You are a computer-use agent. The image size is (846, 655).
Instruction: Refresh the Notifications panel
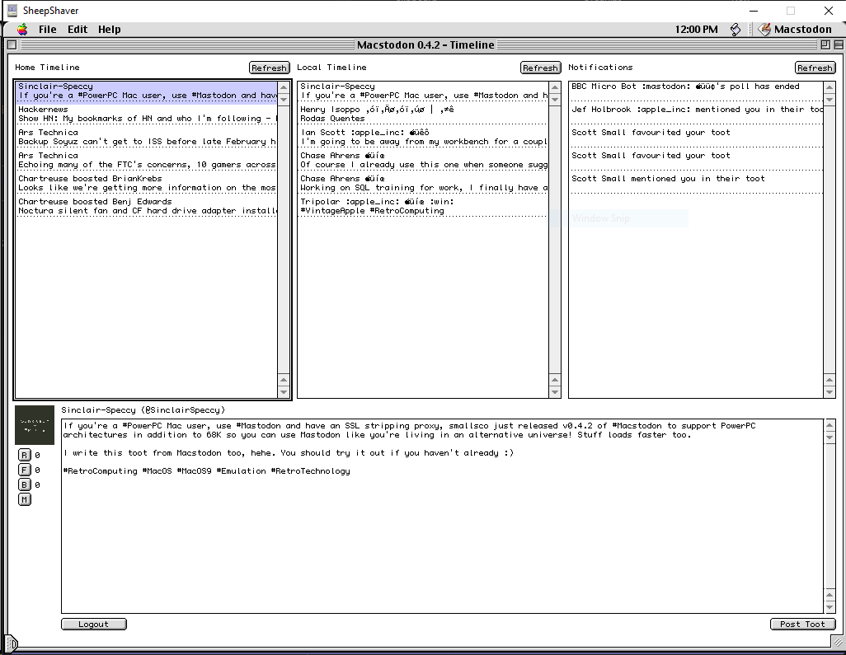tap(815, 67)
